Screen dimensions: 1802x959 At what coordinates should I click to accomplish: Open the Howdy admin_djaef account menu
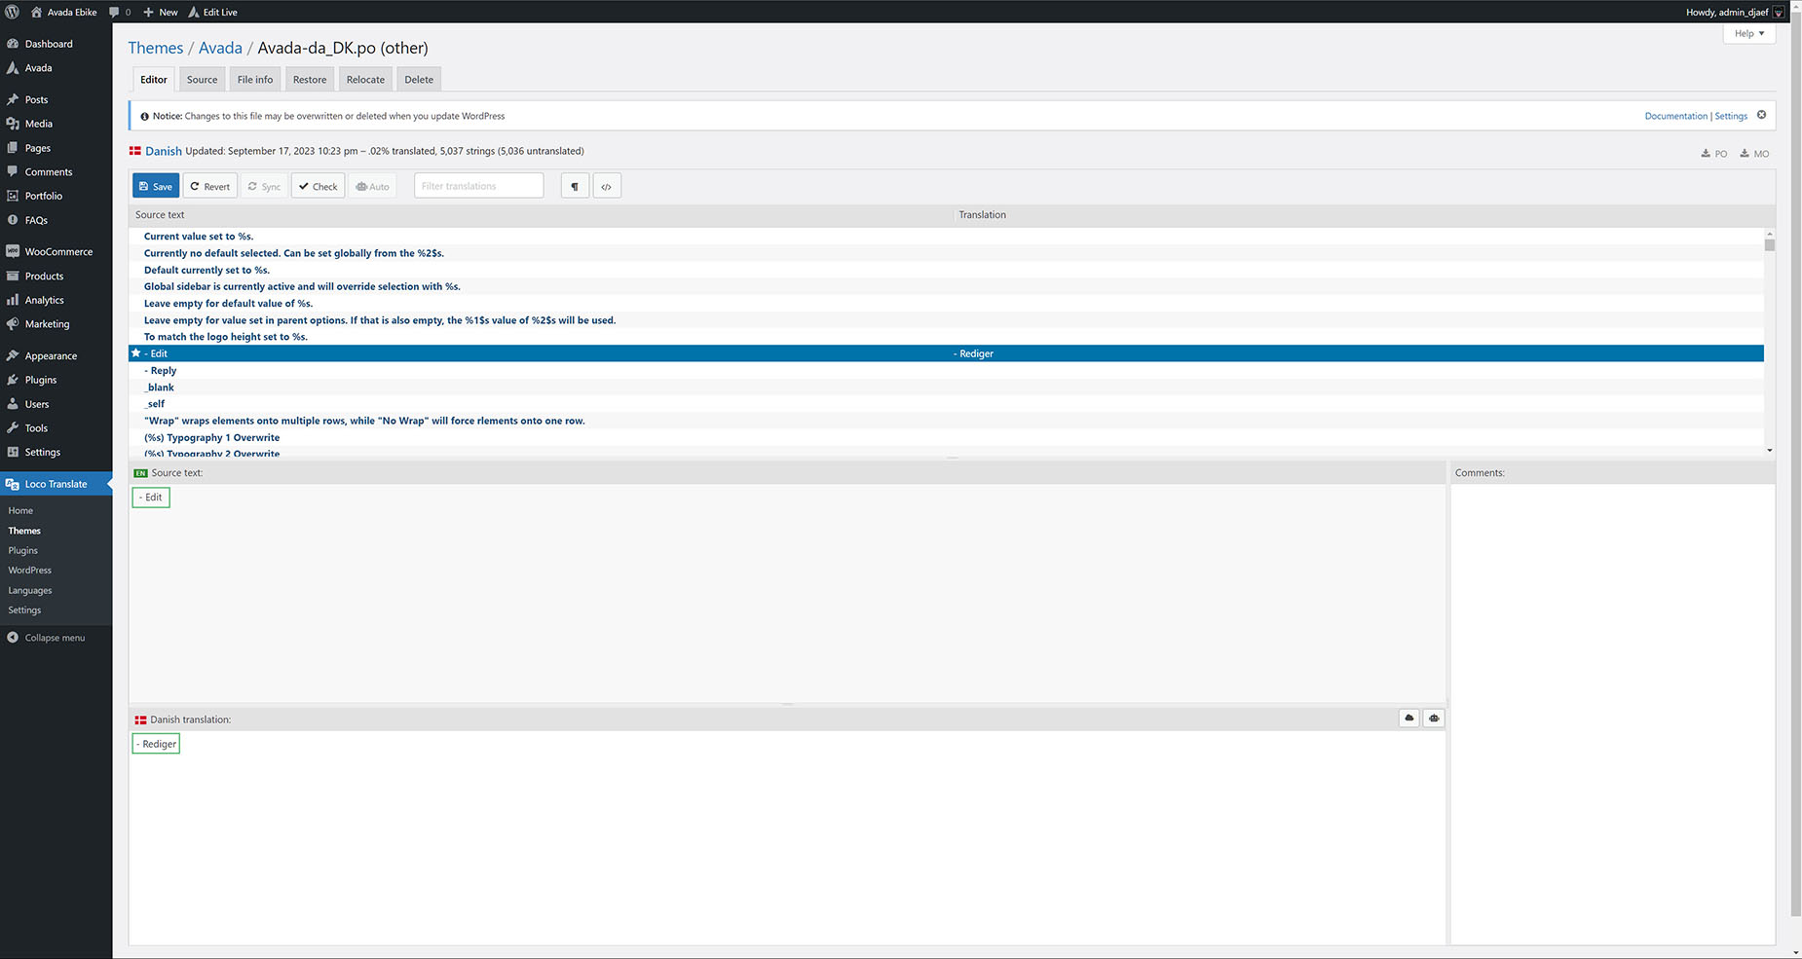click(1735, 12)
